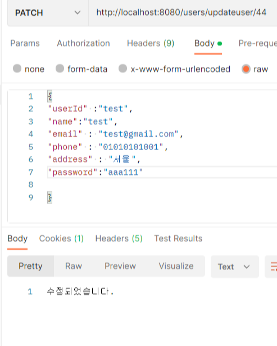Select the Raw response view

click(x=74, y=266)
